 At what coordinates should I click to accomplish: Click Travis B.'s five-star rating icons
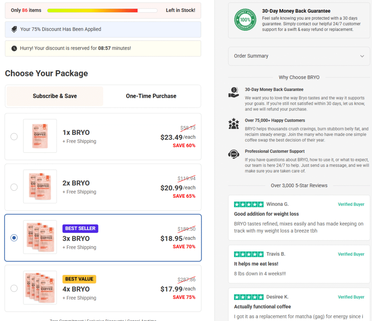(248, 254)
